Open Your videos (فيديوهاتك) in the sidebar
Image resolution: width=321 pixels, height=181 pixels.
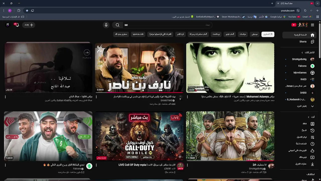click(x=298, y=157)
